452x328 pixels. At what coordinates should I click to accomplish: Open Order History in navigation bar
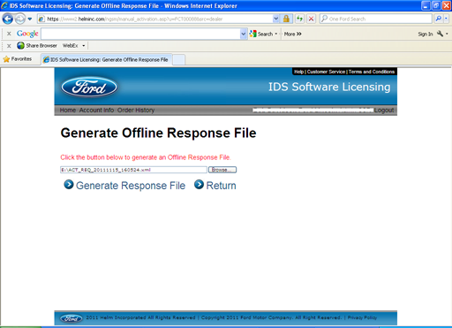coord(136,110)
